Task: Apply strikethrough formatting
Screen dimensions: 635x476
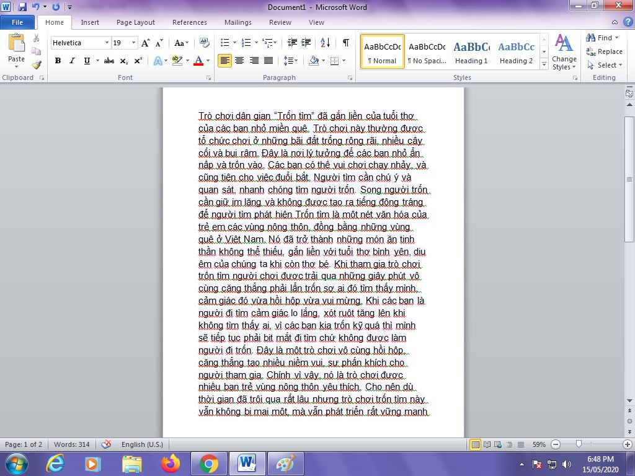Action: click(x=109, y=61)
